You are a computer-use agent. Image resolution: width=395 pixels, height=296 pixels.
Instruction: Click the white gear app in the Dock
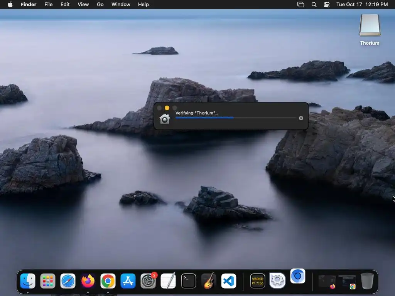point(277,281)
